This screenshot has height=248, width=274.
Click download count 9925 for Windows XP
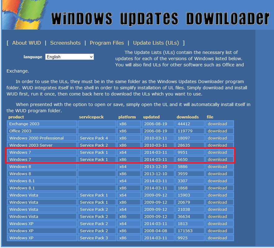coord(183,238)
